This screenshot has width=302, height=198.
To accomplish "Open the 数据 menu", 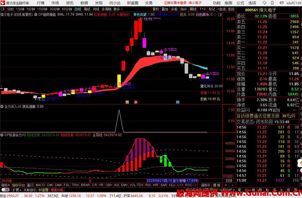I will tap(84, 3).
